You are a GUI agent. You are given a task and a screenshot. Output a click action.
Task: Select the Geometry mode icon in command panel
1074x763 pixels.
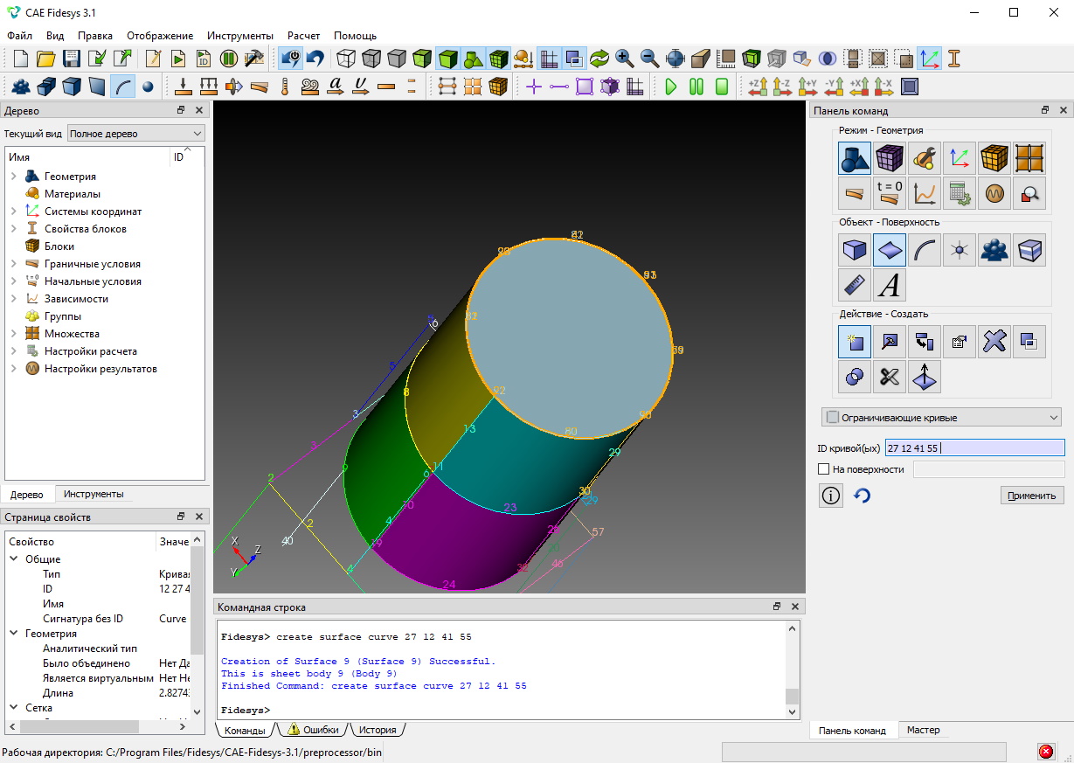click(x=855, y=158)
